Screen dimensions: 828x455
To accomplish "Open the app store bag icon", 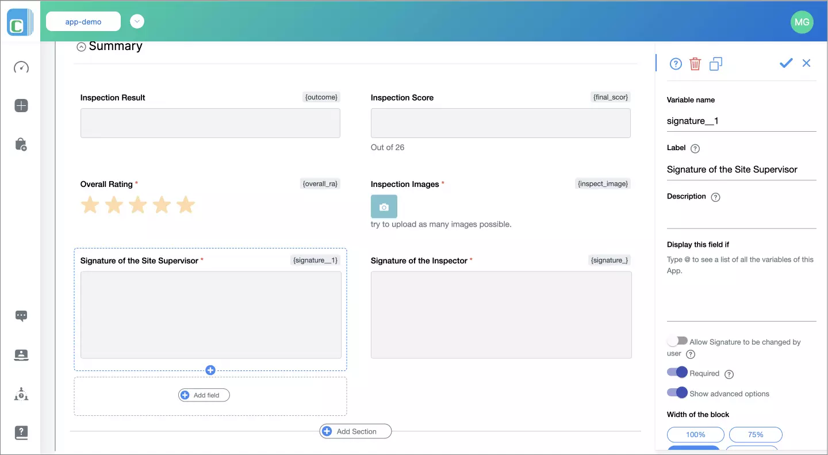I will pyautogui.click(x=21, y=144).
